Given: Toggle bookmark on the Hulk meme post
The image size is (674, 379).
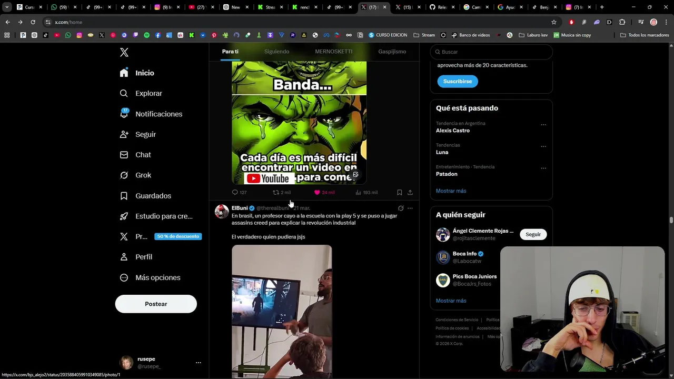Looking at the screenshot, I should [400, 192].
